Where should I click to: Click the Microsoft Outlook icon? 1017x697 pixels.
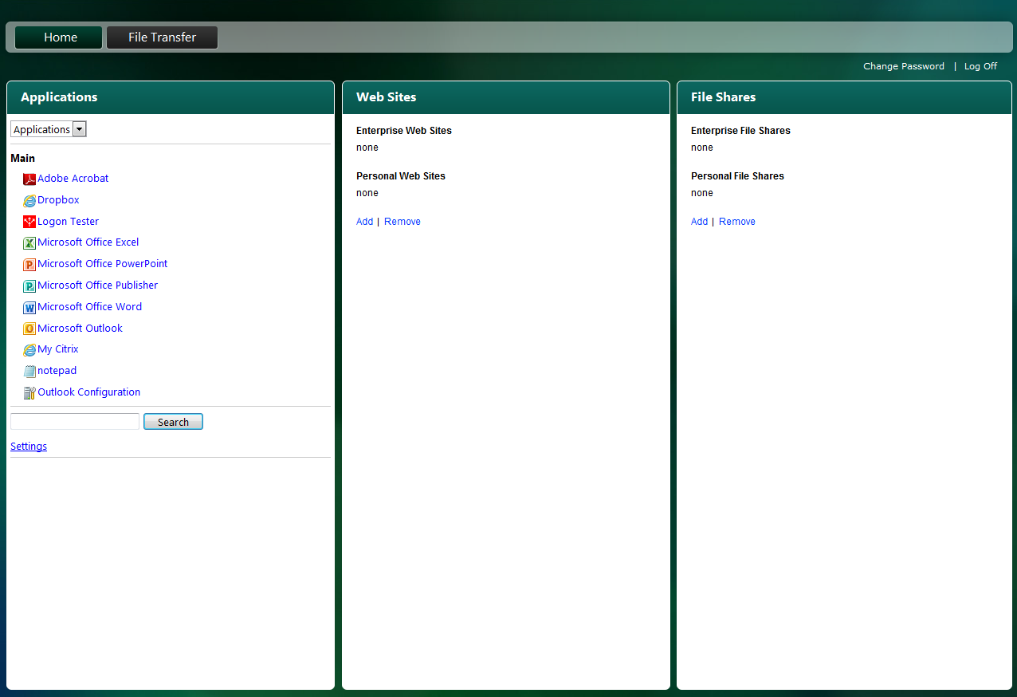[29, 329]
